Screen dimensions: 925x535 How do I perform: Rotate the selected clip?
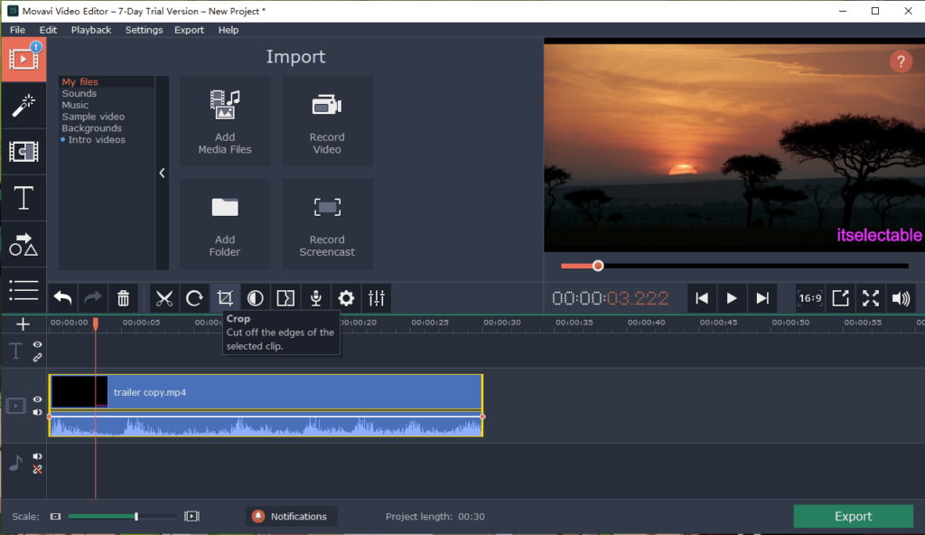tap(194, 298)
